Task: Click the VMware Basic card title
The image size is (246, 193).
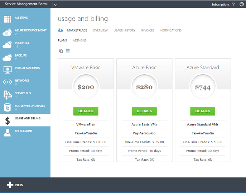Action: click(x=86, y=68)
